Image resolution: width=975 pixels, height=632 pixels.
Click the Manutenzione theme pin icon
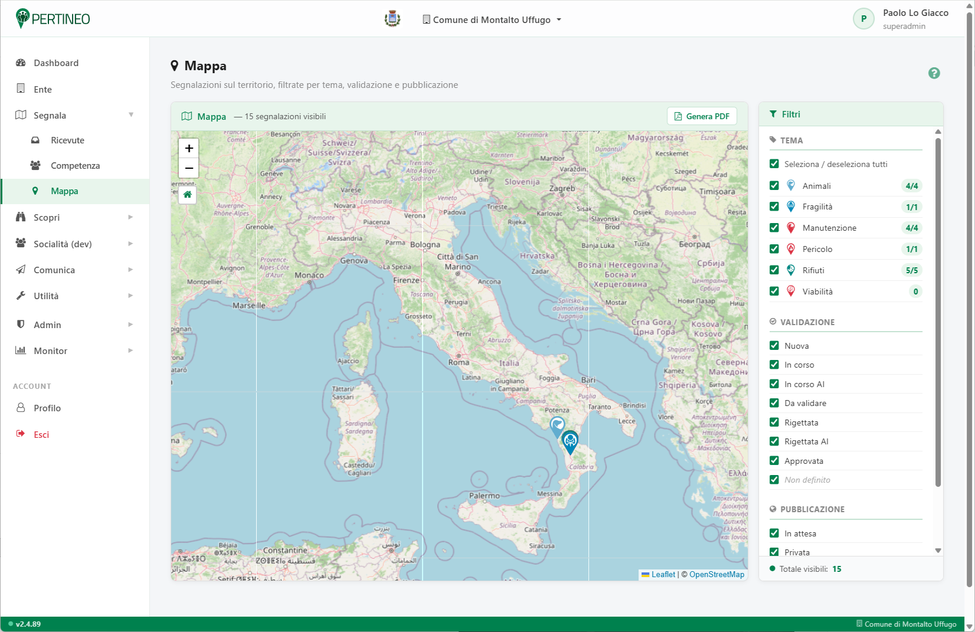[791, 228]
